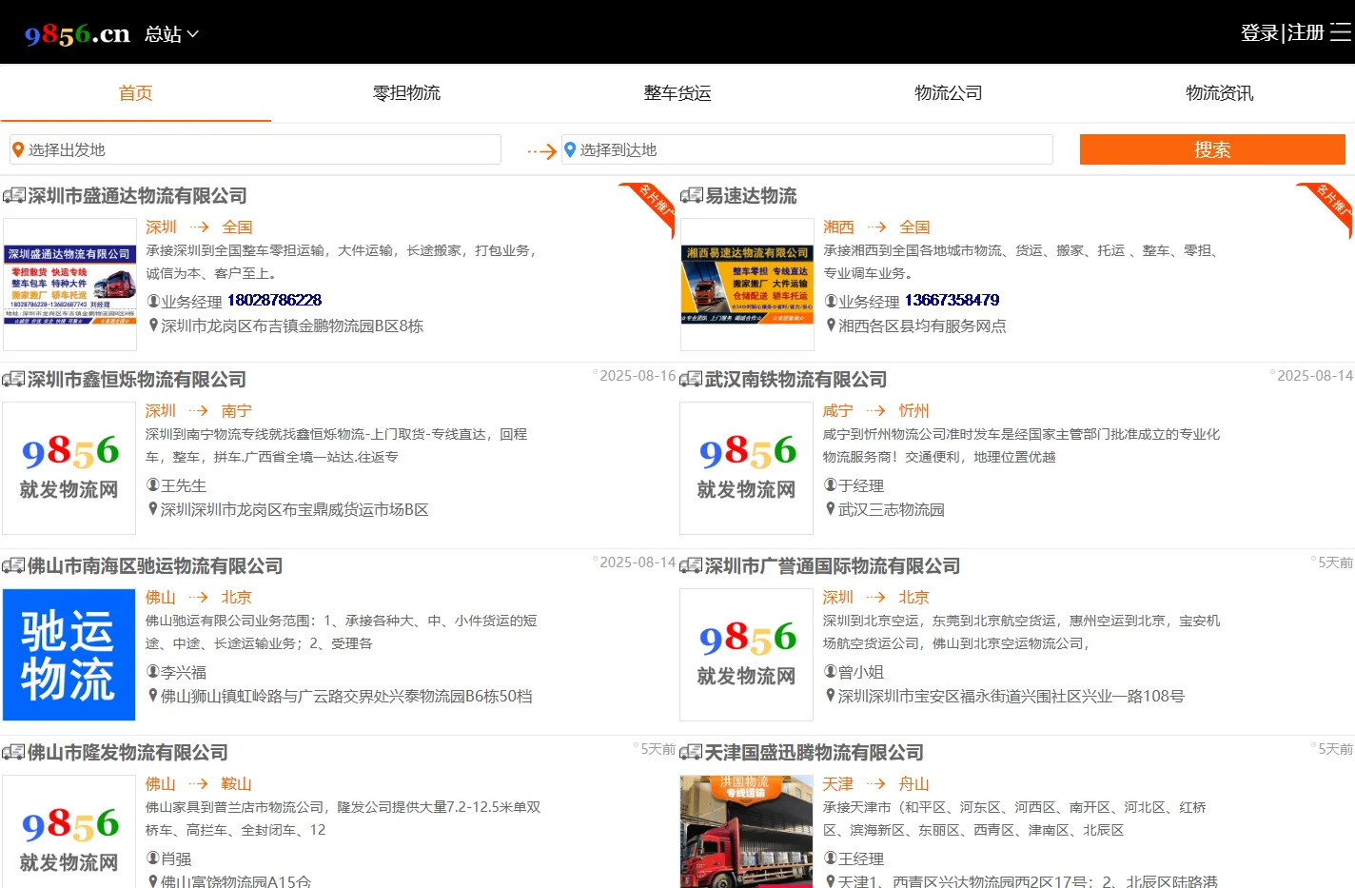
Task: Click the 天津 → 舟山 route link
Action: (876, 784)
